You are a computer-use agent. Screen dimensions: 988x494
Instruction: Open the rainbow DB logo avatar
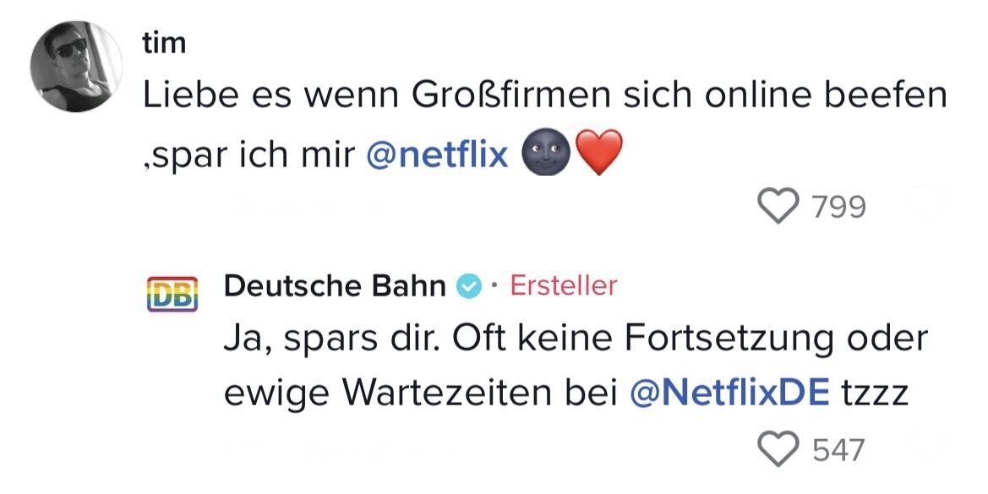pos(172,294)
